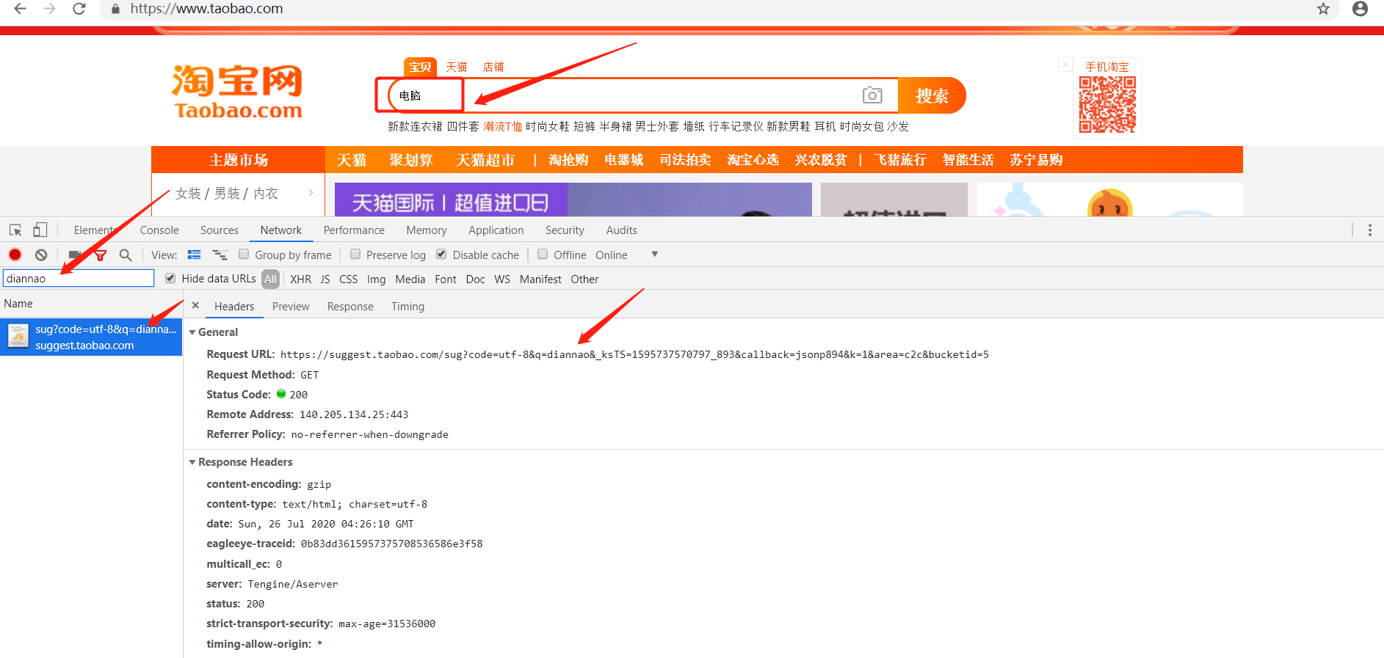
Task: Click the camera image-search icon
Action: (872, 95)
